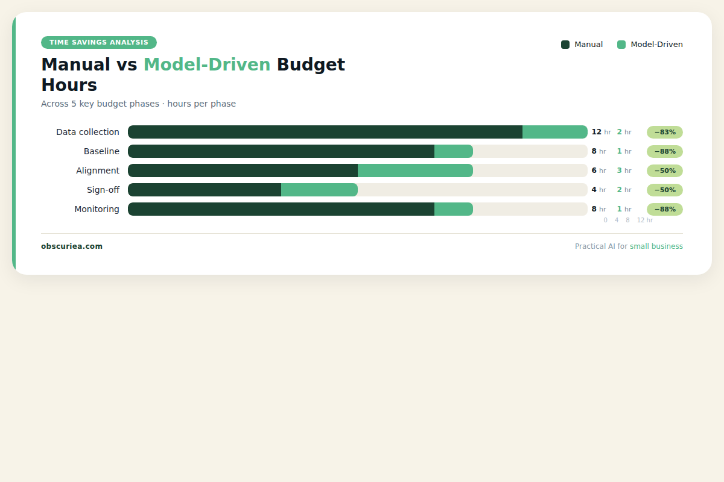Click the "12 hr" axis tick label

[x=645, y=221]
